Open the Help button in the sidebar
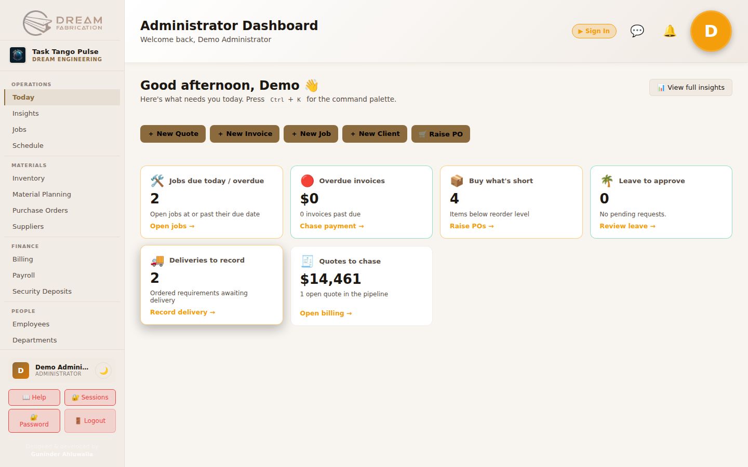748x467 pixels. pos(34,397)
